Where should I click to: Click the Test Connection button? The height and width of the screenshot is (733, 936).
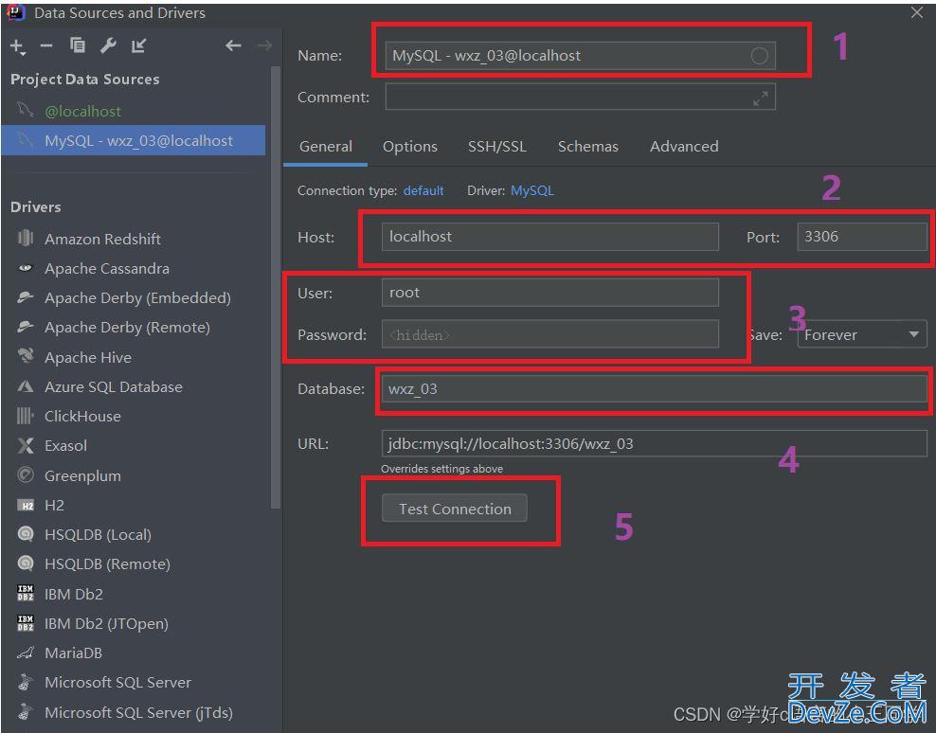pos(455,509)
